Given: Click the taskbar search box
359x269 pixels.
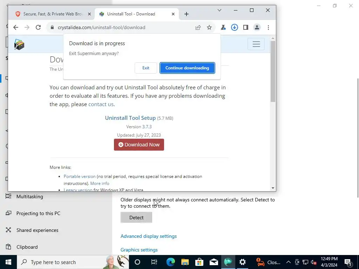Looking at the screenshot, I should (73, 262).
